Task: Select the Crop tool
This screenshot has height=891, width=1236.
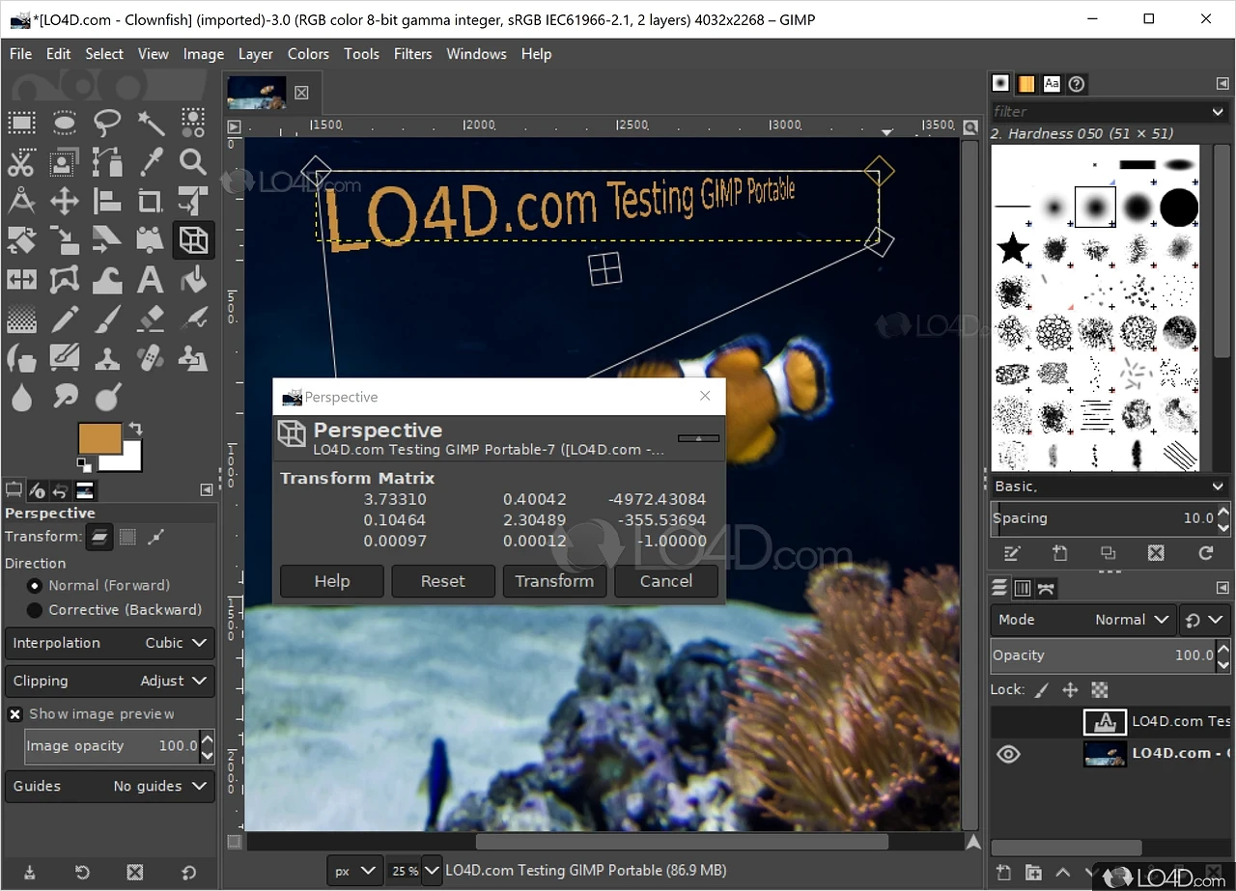Action: (151, 201)
